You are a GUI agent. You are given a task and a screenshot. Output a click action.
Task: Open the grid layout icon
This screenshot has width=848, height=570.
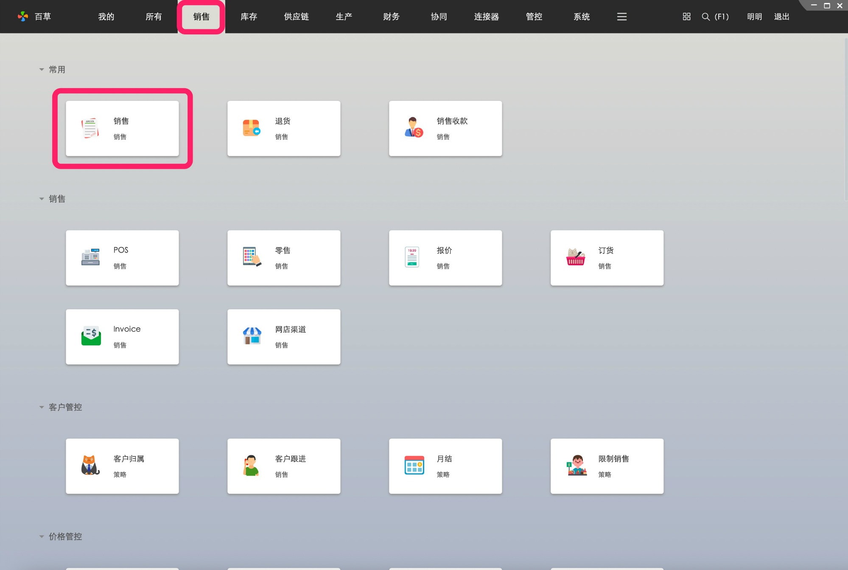pos(686,17)
